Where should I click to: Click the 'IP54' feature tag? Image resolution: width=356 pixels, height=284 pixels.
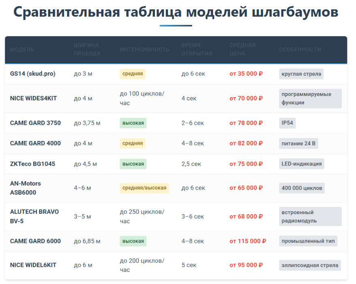pyautogui.click(x=287, y=123)
